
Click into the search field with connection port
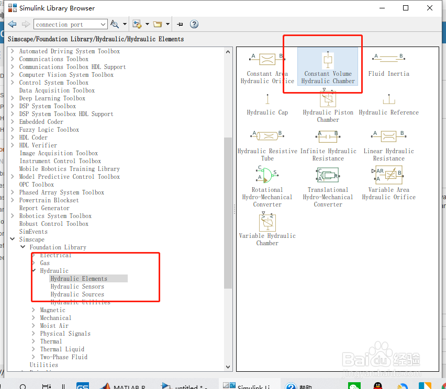(67, 25)
